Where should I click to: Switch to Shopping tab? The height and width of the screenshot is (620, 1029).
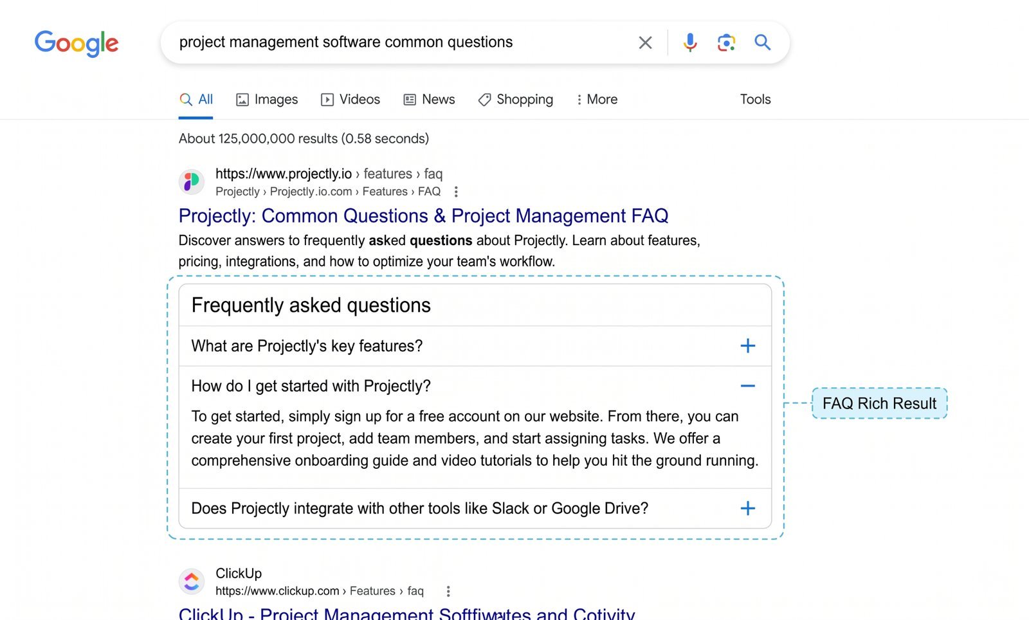tap(515, 100)
